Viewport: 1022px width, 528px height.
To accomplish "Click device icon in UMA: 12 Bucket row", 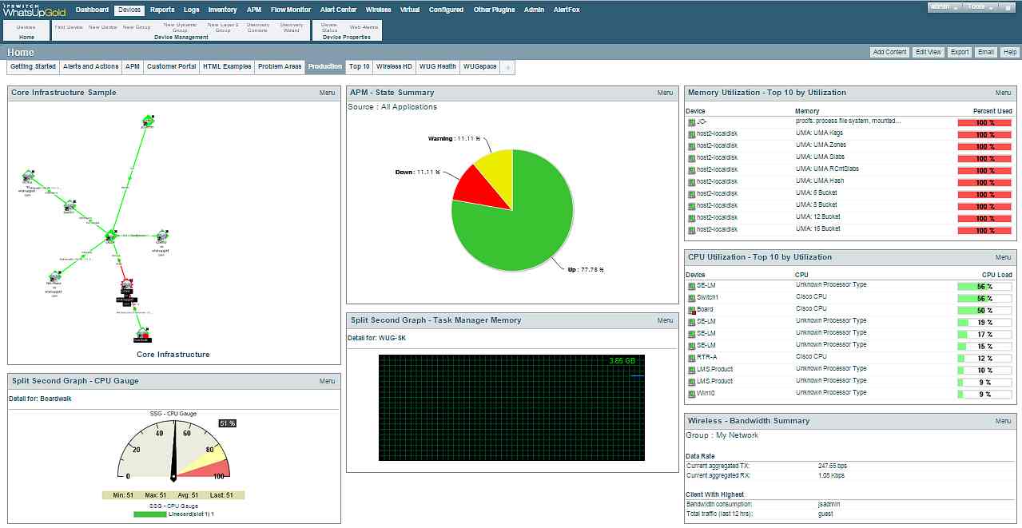I will pyautogui.click(x=692, y=218).
